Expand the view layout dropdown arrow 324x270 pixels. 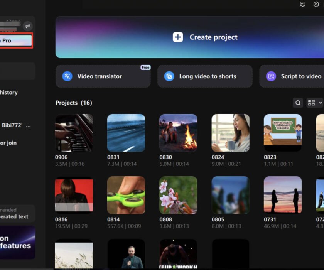(x=320, y=103)
